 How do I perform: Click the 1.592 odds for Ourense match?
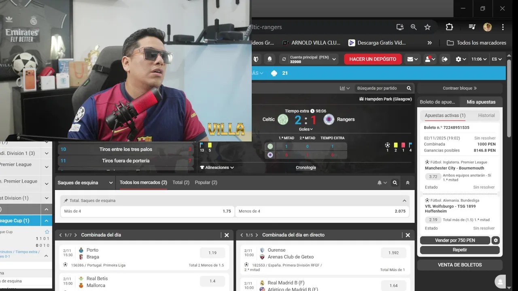pyautogui.click(x=393, y=253)
